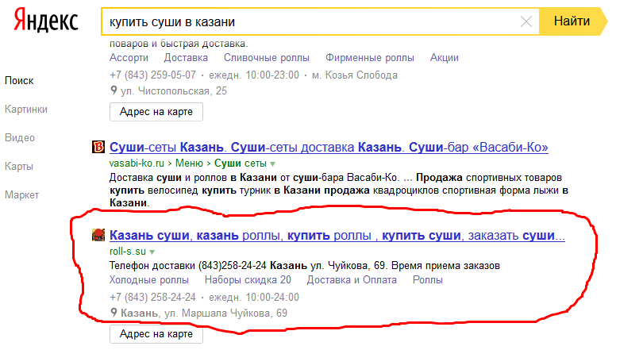Visit the Роллы sitelink
Screen dimensions: 643x350
click(428, 280)
